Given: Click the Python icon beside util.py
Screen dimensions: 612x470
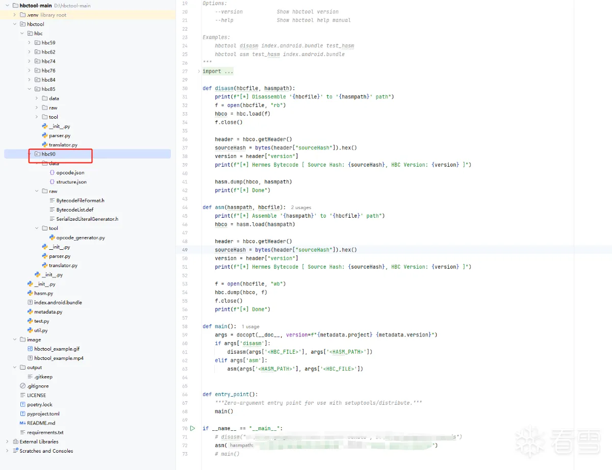Looking at the screenshot, I should pyautogui.click(x=30, y=330).
